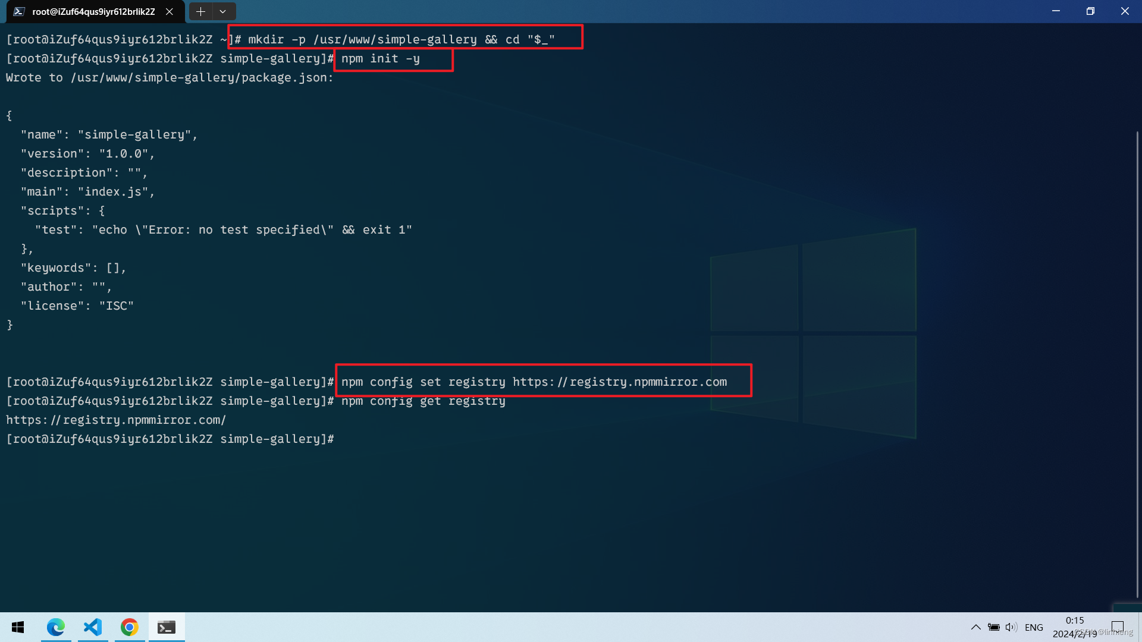Open a new terminal tab with plus
This screenshot has width=1142, height=642.
click(200, 11)
